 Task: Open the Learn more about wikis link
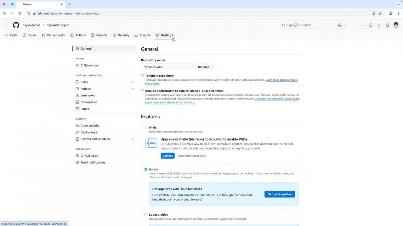click(x=192, y=156)
